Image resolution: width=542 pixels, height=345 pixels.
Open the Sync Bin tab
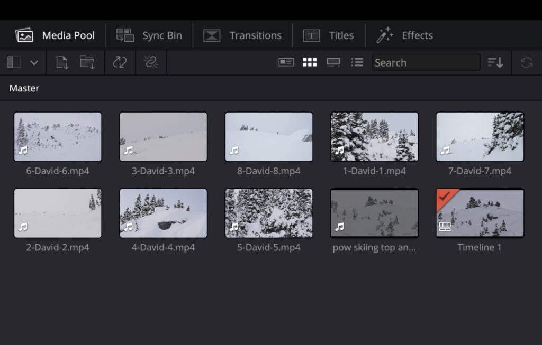[149, 35]
